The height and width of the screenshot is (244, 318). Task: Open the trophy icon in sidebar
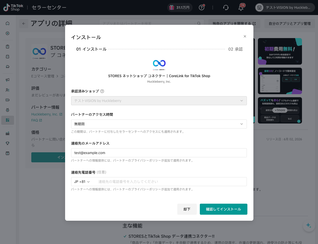[8, 143]
